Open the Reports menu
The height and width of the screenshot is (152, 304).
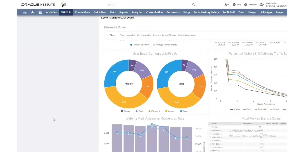click(124, 12)
